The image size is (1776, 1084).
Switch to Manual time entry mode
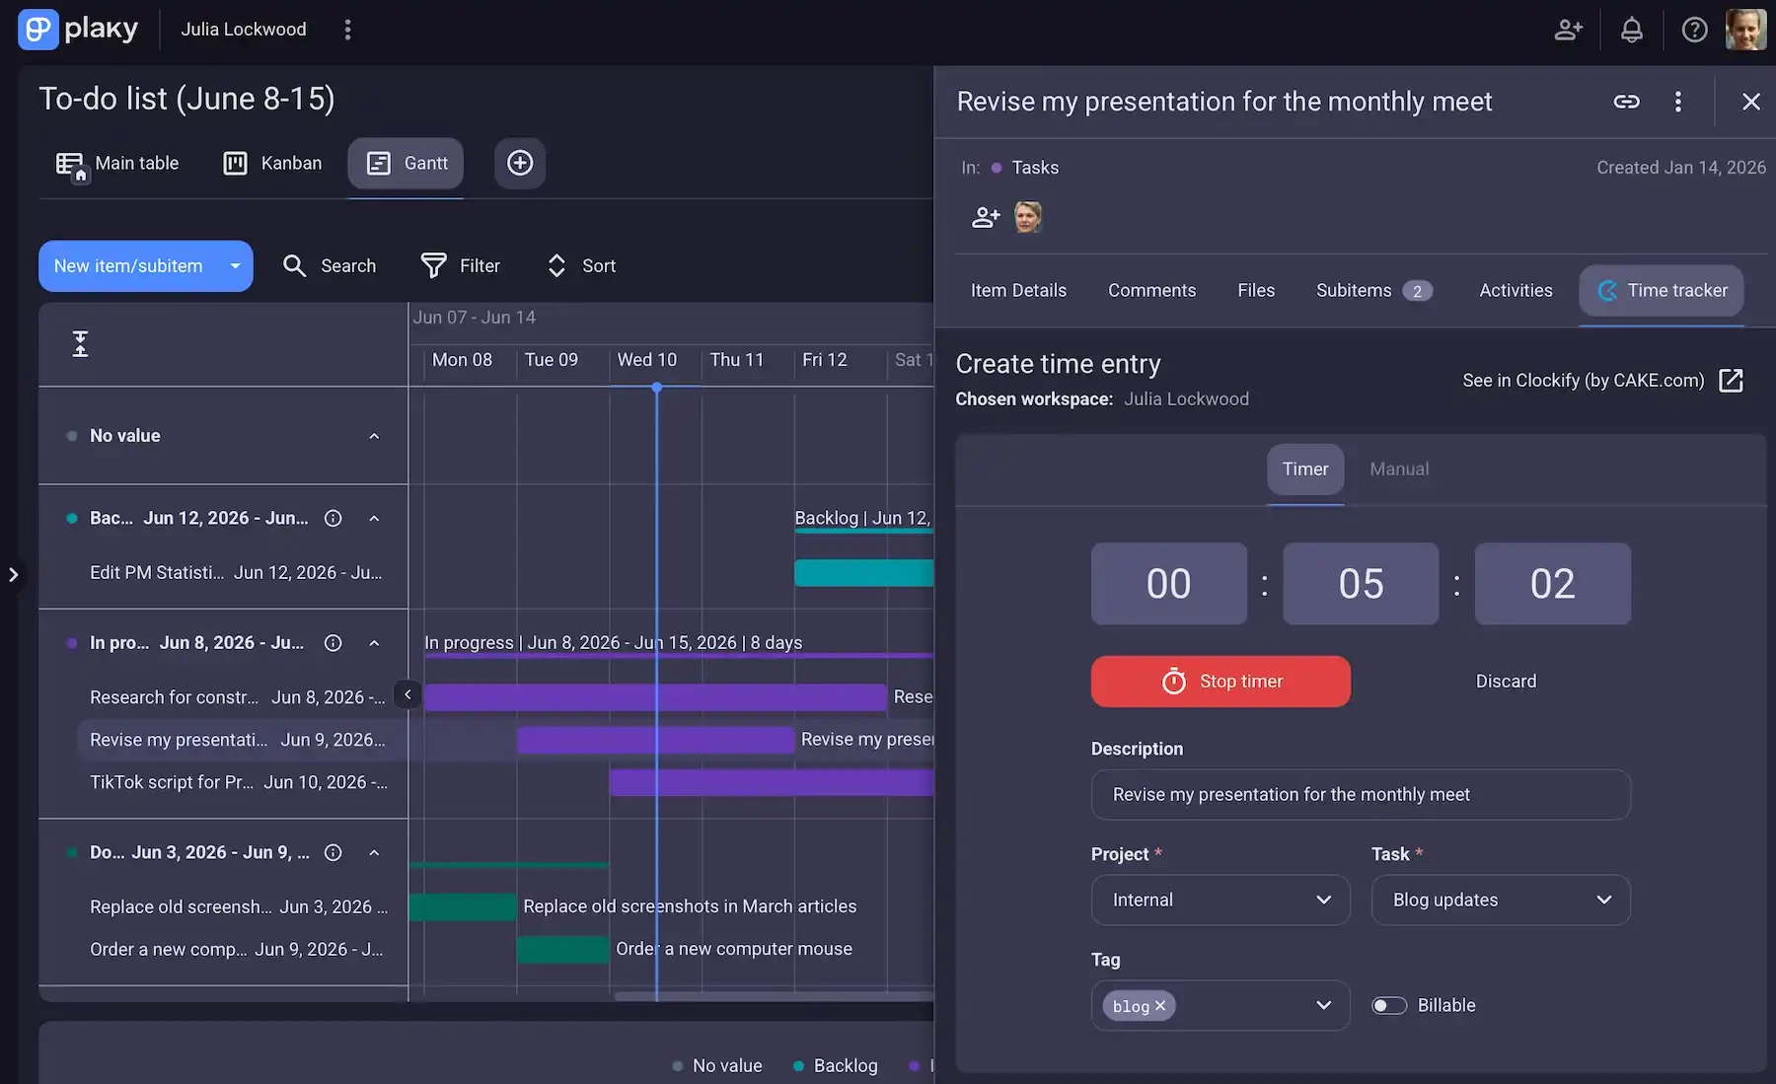point(1399,469)
